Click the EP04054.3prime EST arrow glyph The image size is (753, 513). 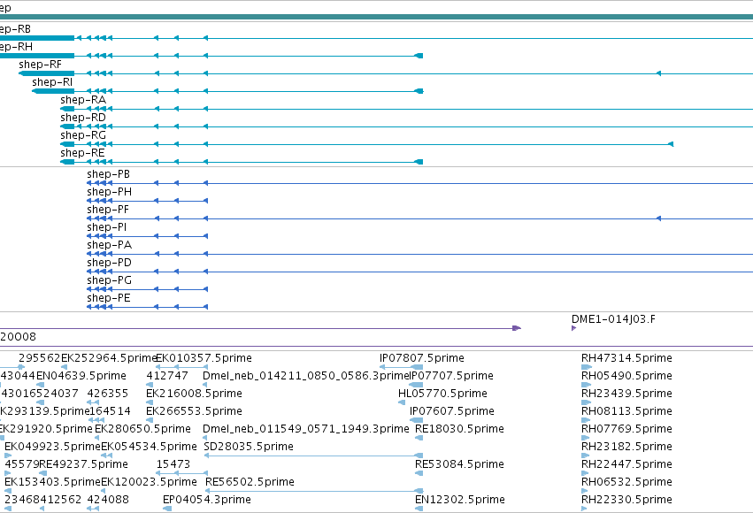[x=167, y=509]
